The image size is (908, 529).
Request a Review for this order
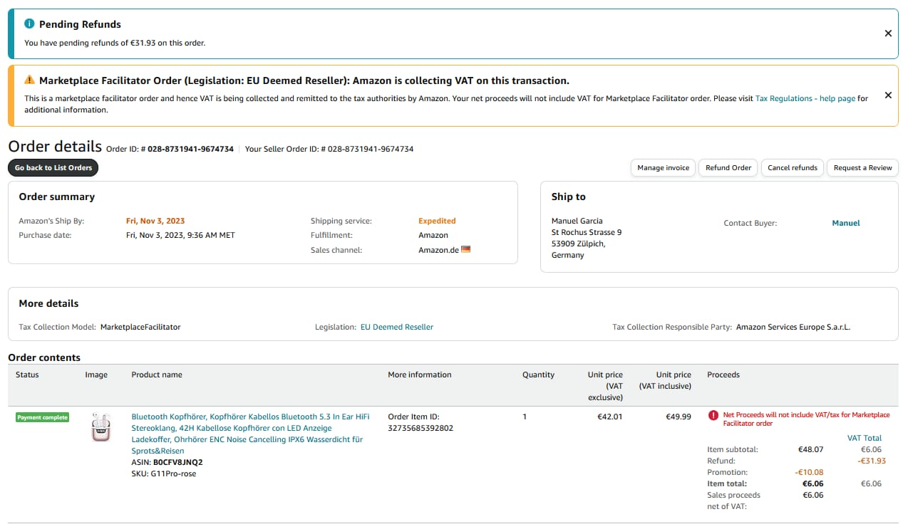coord(862,168)
